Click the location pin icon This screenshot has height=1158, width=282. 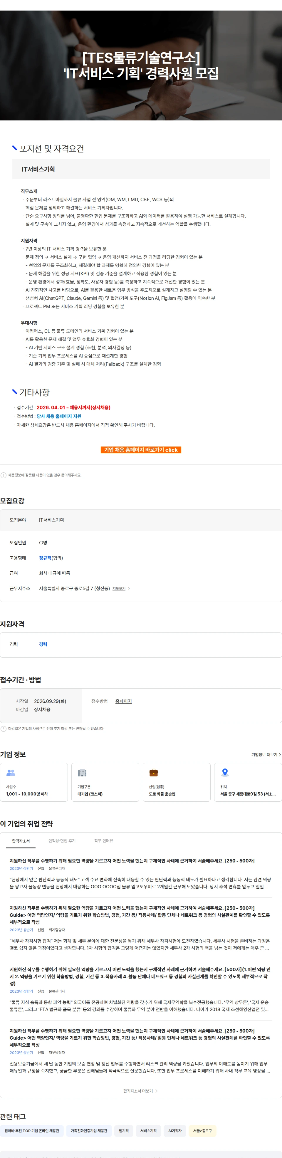225,773
